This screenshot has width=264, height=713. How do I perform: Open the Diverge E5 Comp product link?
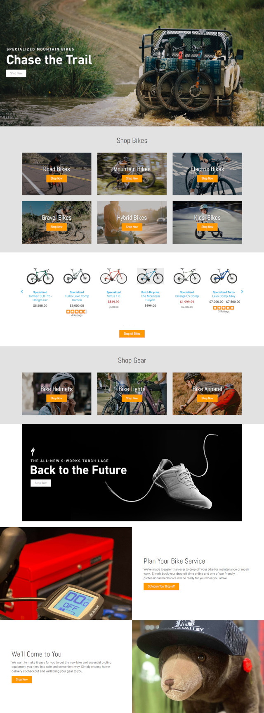click(187, 296)
